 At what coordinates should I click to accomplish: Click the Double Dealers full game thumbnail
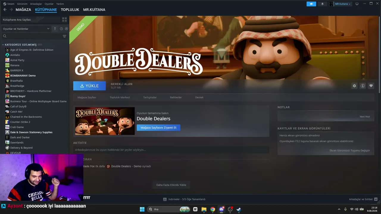pos(105,121)
